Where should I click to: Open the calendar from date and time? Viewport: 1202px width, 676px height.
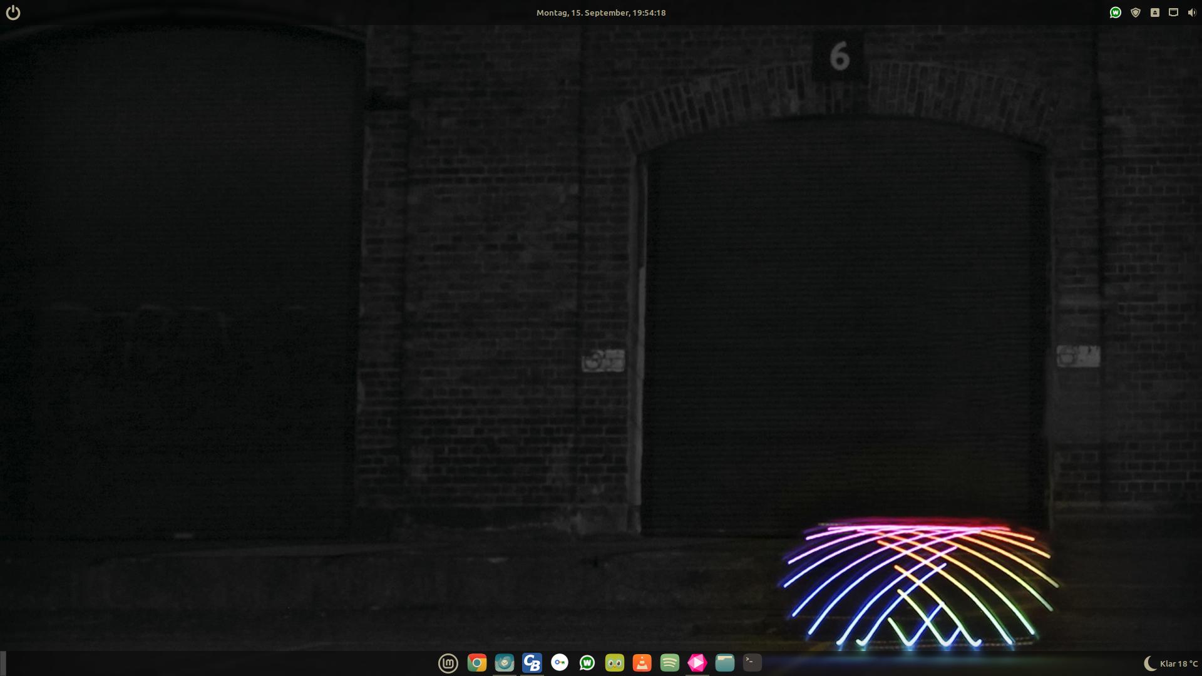(x=600, y=13)
